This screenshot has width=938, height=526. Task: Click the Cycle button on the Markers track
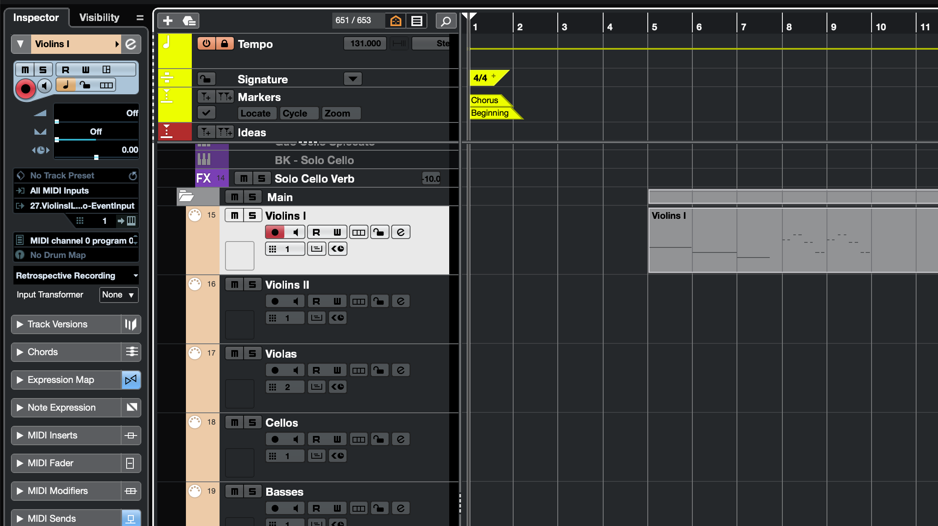(298, 113)
